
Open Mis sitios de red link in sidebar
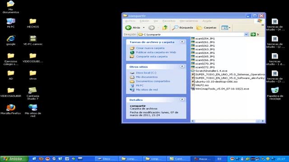(x=147, y=90)
